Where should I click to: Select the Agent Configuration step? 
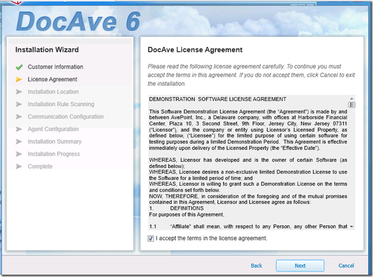coord(53,129)
